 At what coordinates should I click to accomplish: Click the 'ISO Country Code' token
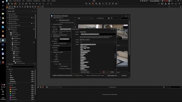point(85,51)
